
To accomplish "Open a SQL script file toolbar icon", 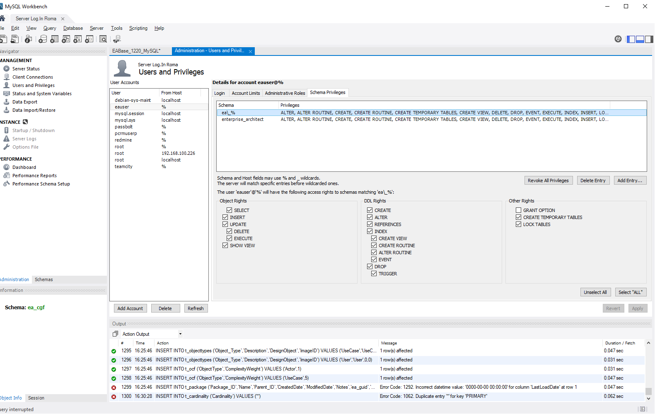I will coord(15,39).
